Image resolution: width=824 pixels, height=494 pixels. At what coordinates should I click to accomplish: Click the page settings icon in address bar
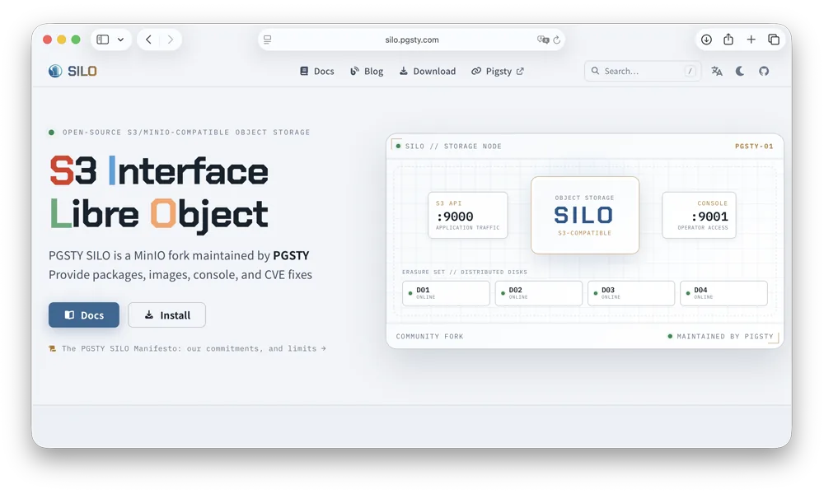coord(268,40)
